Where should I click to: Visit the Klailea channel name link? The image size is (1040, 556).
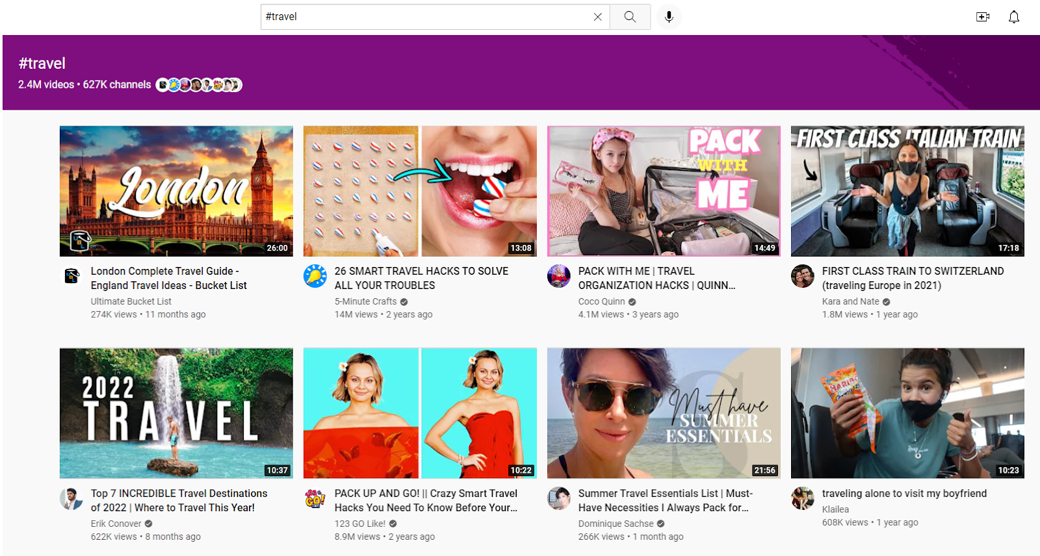[x=835, y=509]
